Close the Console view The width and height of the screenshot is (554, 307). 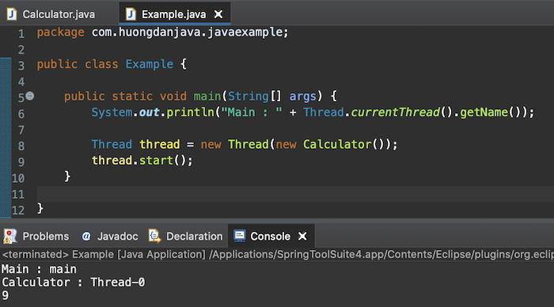click(x=302, y=236)
